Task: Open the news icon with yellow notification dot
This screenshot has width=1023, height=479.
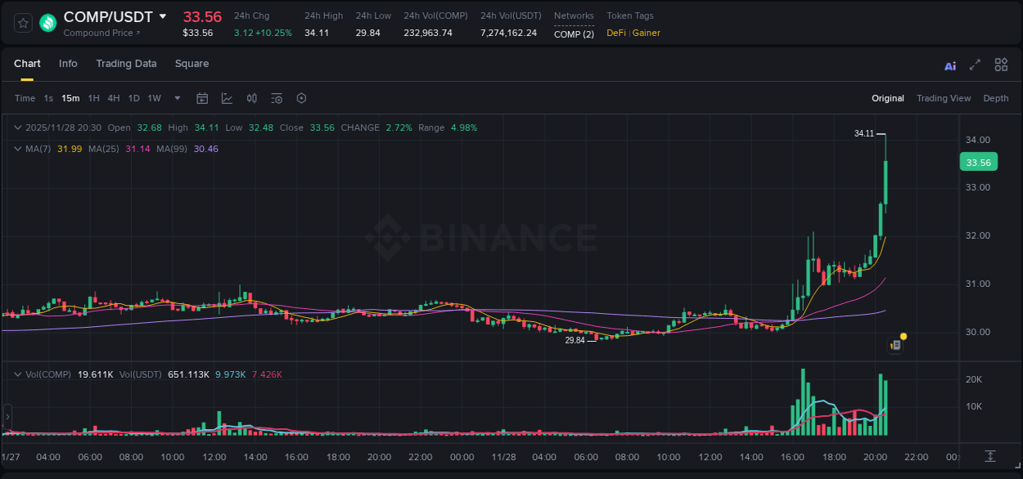Action: pos(895,345)
